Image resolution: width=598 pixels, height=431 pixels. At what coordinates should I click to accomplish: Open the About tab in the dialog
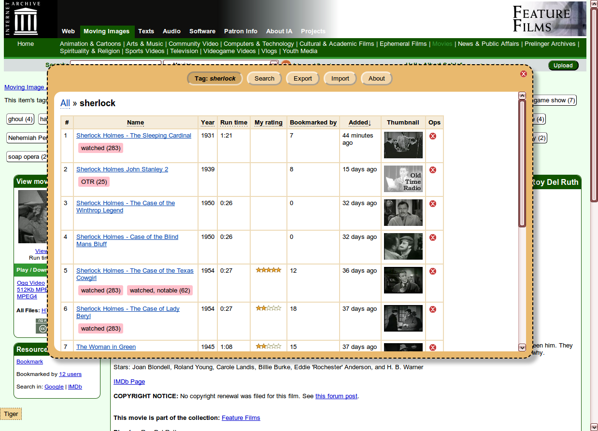click(x=377, y=79)
